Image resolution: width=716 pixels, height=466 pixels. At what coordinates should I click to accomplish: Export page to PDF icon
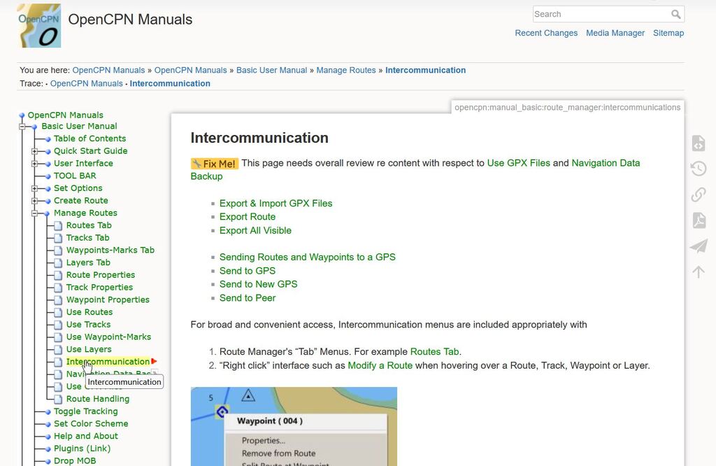coord(699,220)
